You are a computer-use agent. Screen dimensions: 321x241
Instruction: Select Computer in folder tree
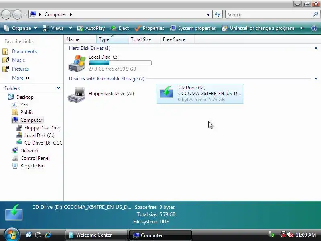31,120
